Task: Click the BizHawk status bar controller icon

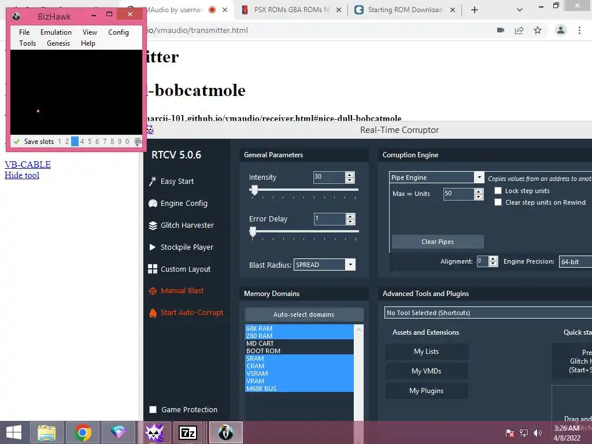Action: pyautogui.click(x=138, y=142)
